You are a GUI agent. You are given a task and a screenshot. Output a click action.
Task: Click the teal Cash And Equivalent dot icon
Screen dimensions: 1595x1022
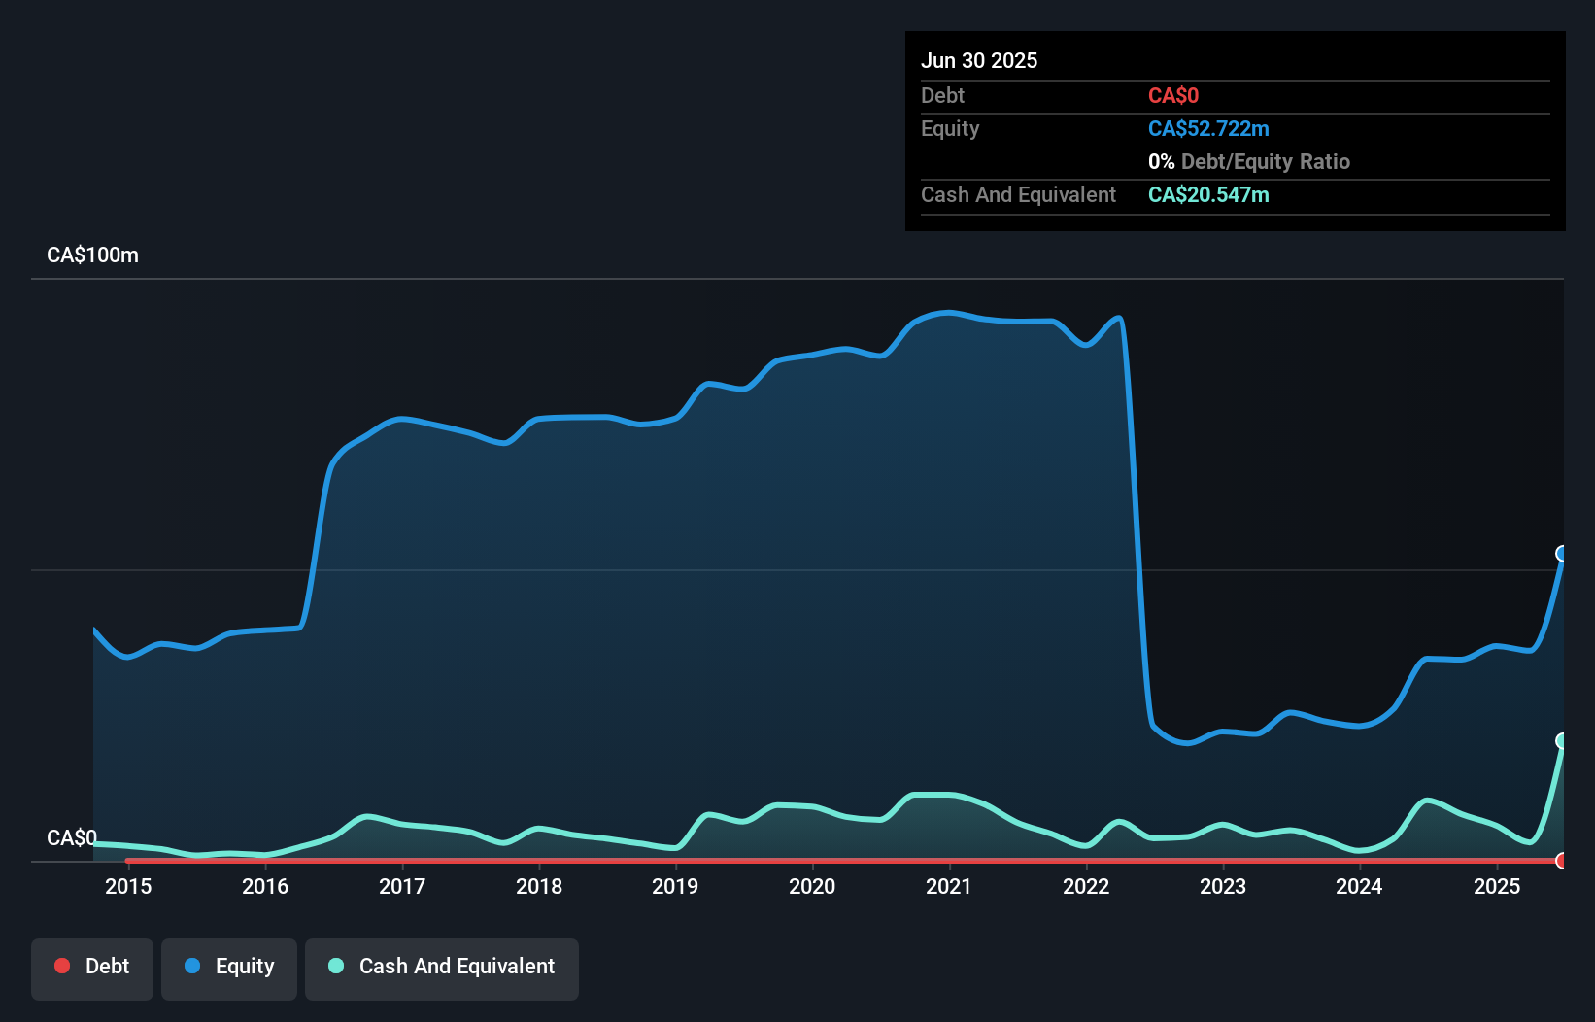click(x=334, y=966)
